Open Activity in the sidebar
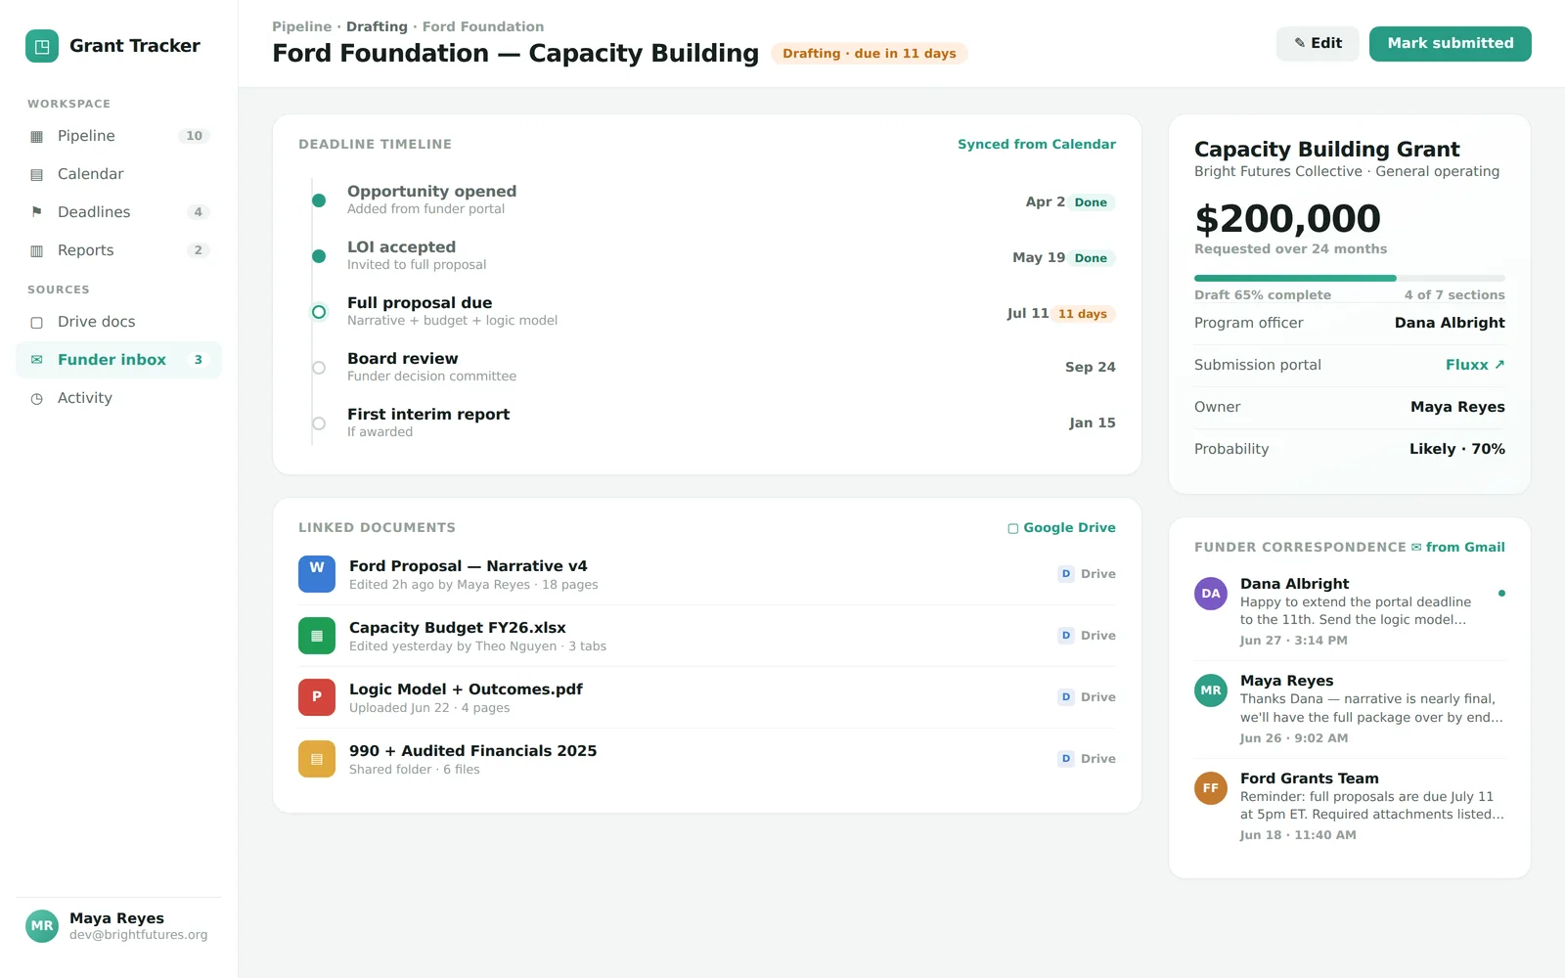Screen dimensions: 1565x978 point(118,398)
